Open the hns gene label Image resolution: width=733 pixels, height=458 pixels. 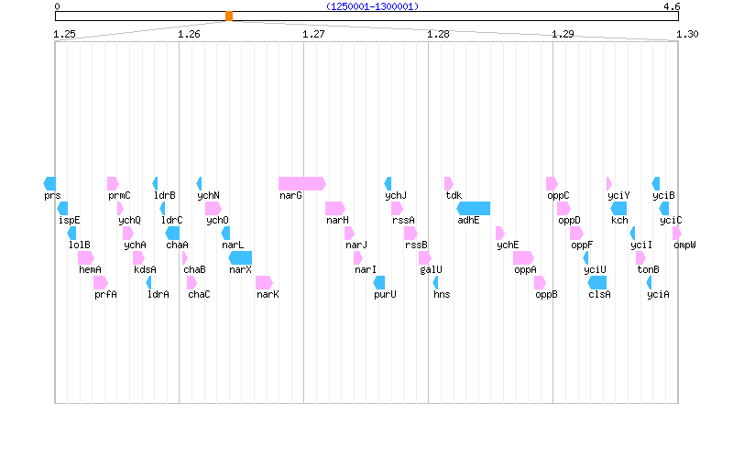[442, 294]
